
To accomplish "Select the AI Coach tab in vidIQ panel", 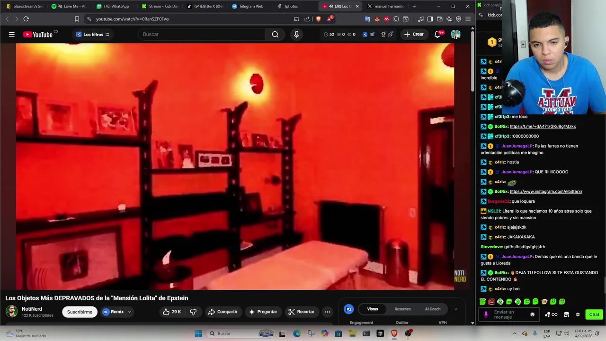I will click(x=432, y=309).
